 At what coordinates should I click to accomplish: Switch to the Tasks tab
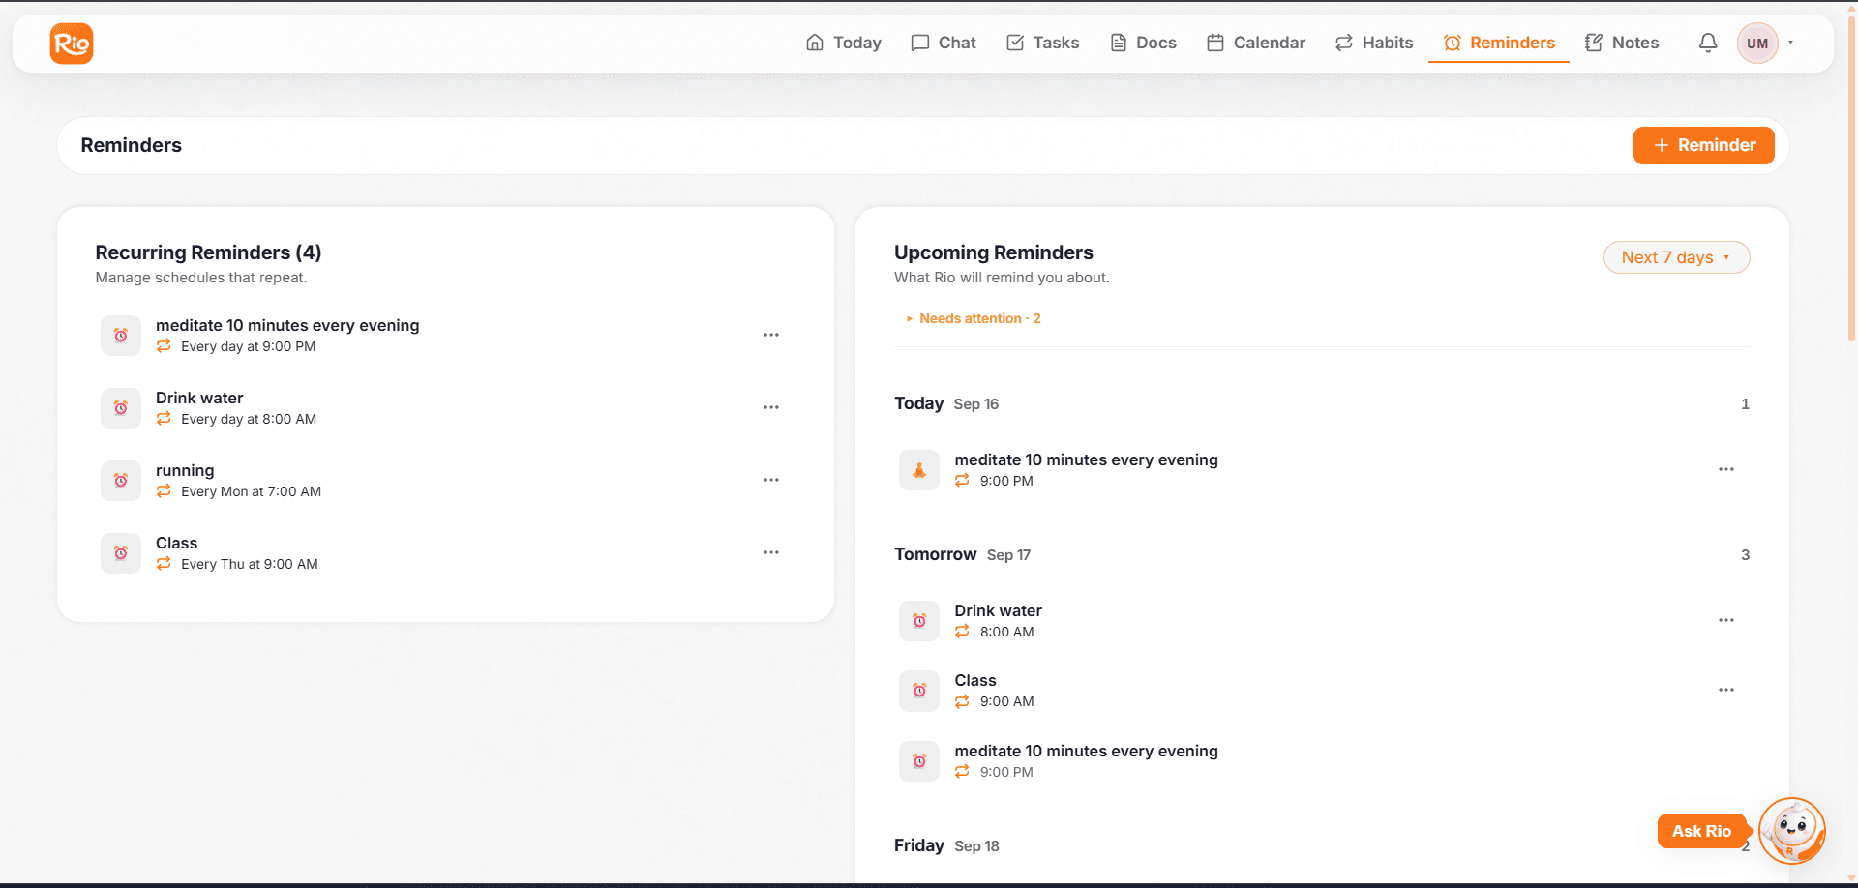tap(1043, 43)
